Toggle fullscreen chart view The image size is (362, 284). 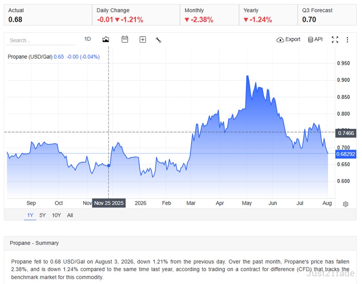coord(335,40)
